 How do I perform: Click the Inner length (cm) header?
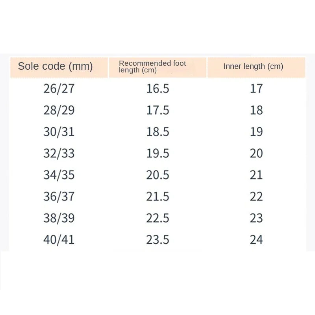tap(253, 66)
